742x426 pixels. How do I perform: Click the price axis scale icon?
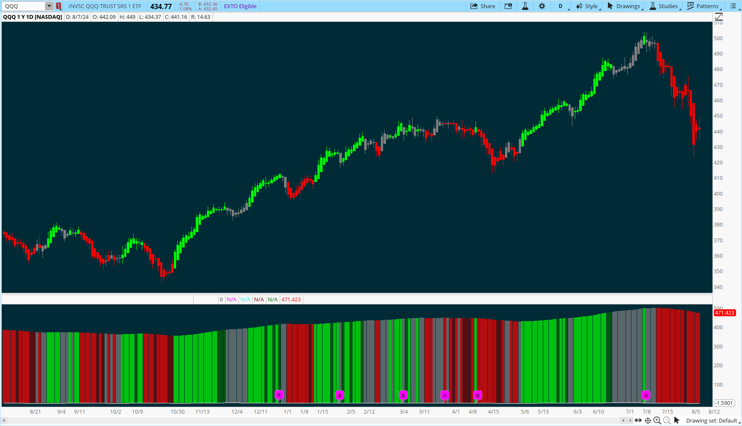pos(719,17)
